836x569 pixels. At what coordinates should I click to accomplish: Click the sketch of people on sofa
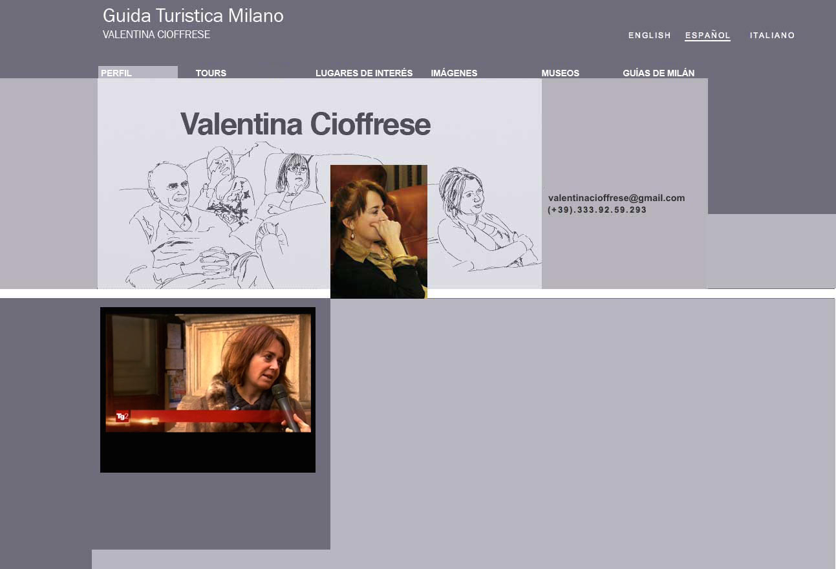[x=223, y=217]
